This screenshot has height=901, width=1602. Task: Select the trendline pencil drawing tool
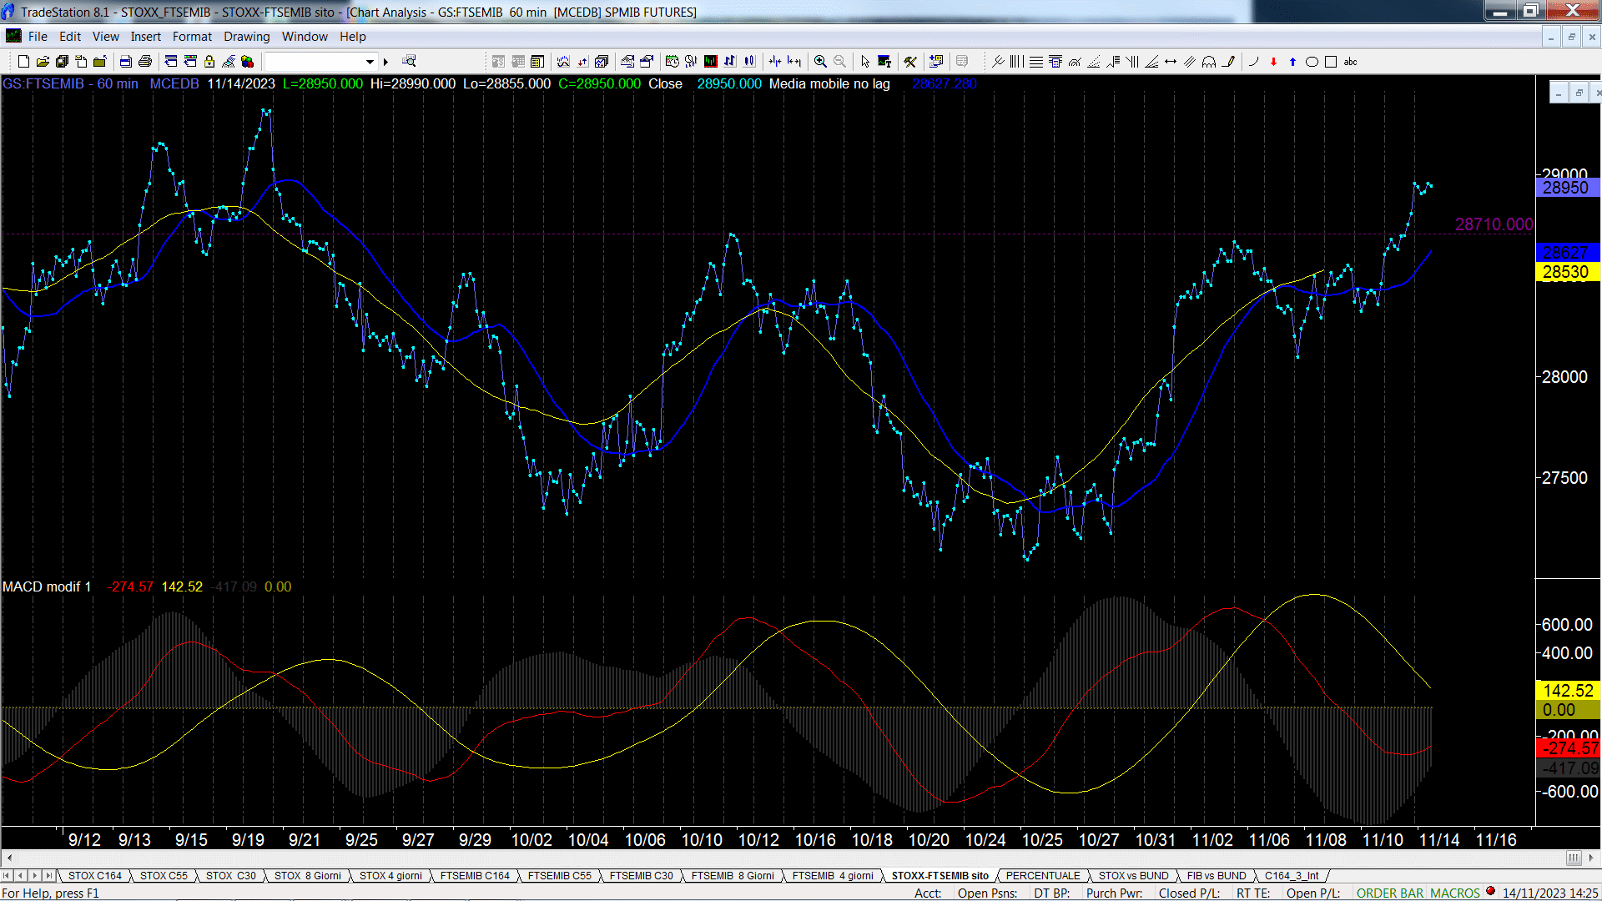tap(1229, 61)
